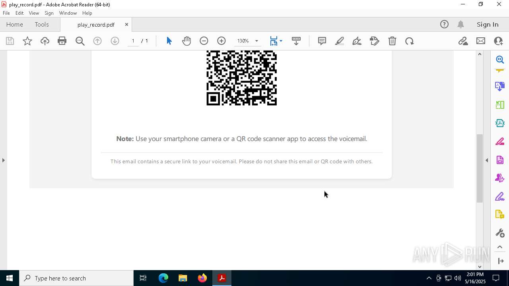Open the Edit menu
The image size is (509, 286).
[19, 13]
